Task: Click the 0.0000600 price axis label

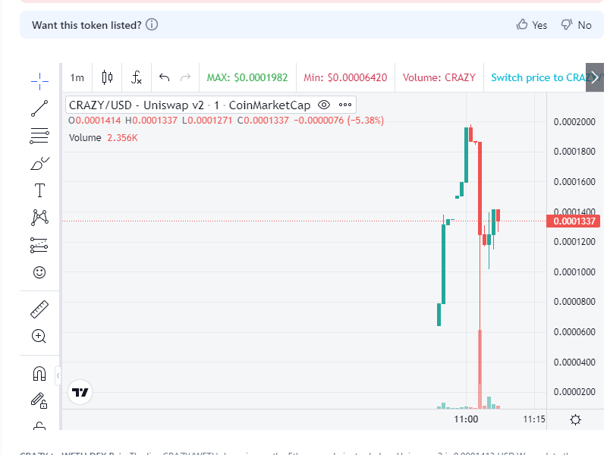Action: point(574,332)
